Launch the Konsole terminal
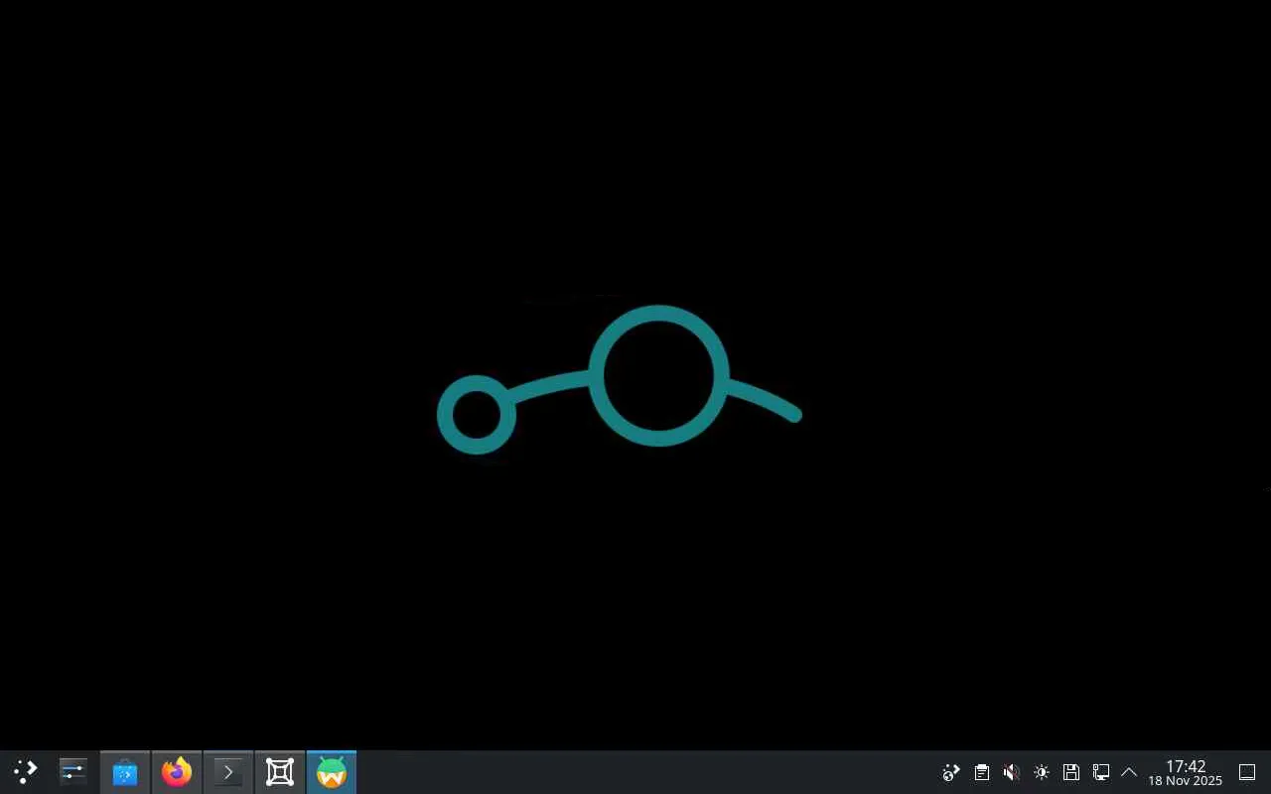Viewport: 1271px width, 794px height. 228,772
